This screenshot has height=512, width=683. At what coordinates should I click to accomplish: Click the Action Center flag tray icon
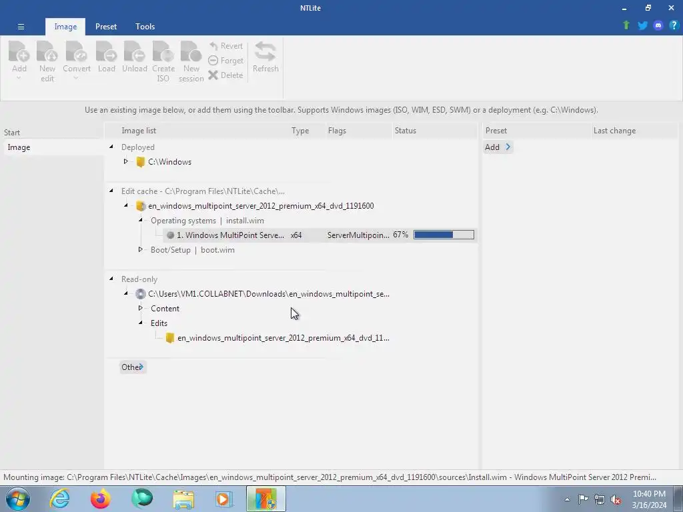[x=583, y=499]
